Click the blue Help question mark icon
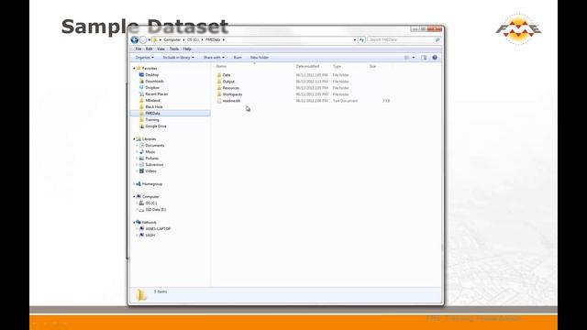 [x=435, y=58]
